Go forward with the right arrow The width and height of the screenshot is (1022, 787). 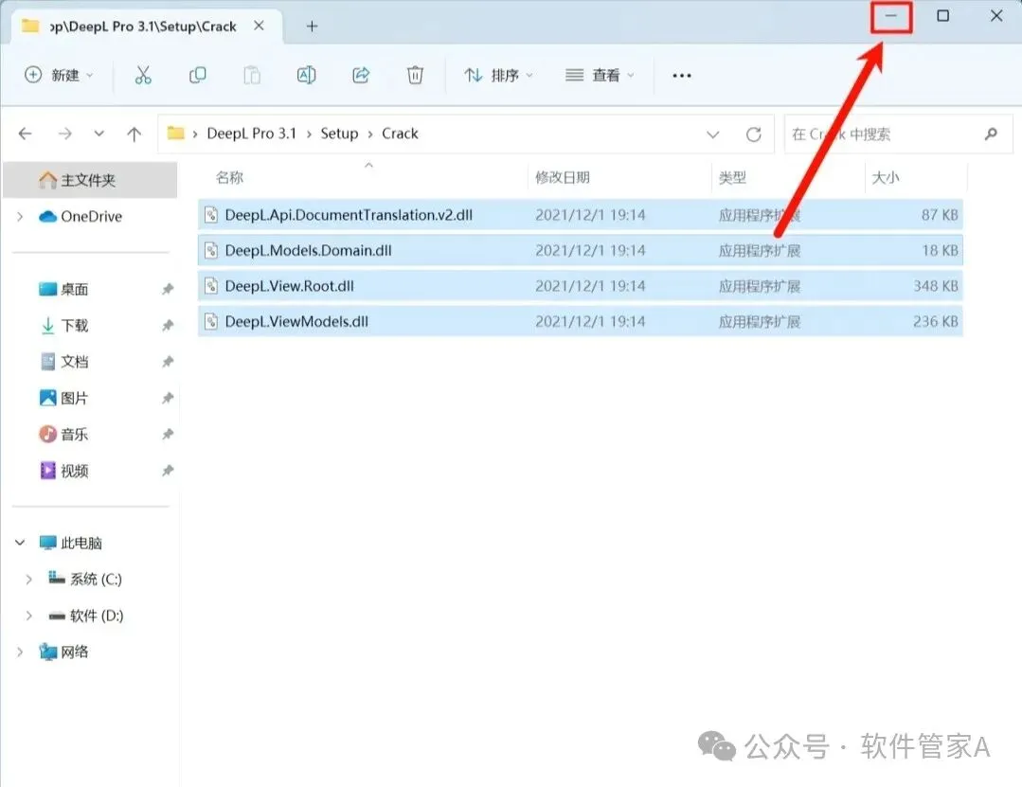64,134
